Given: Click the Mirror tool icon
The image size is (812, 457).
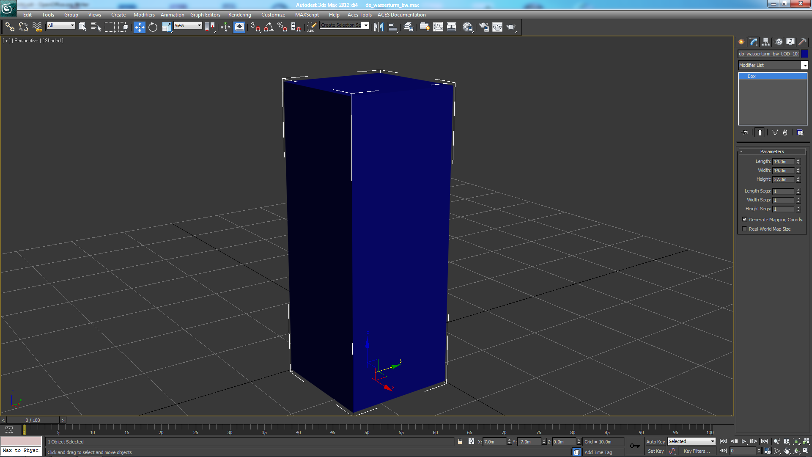Looking at the screenshot, I should [379, 27].
